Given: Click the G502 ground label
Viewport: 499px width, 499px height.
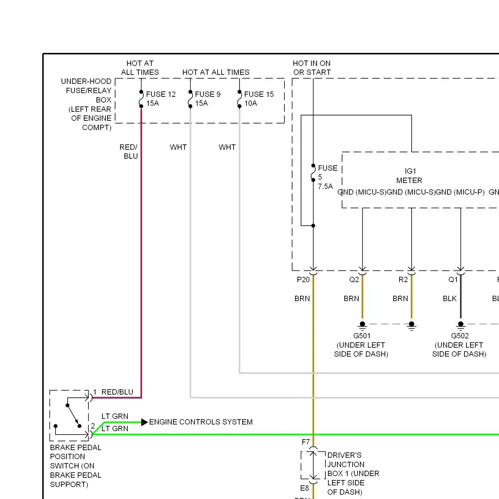Looking at the screenshot, I should point(460,336).
